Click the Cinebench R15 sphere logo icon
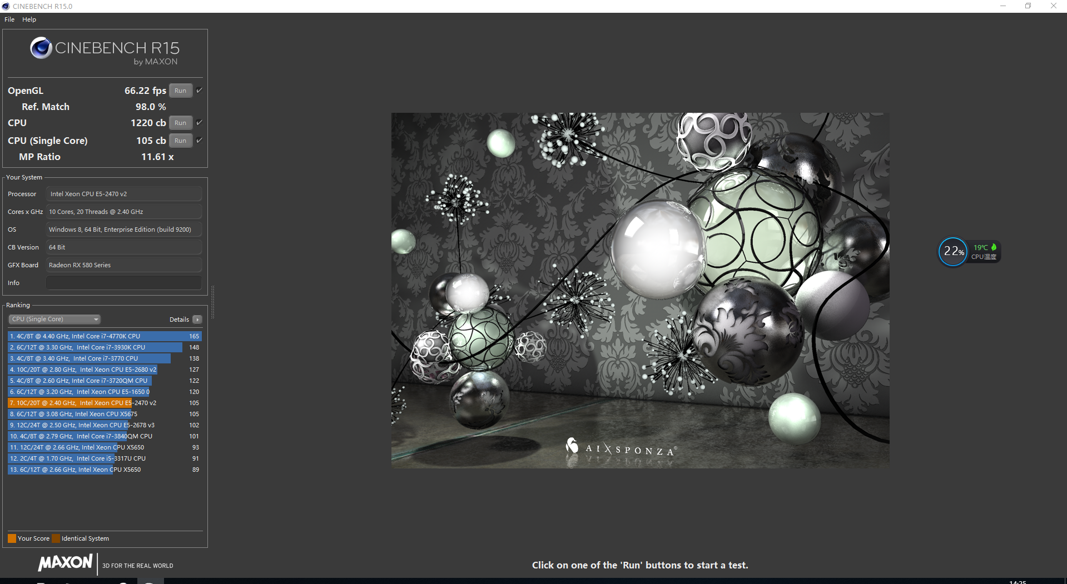Image resolution: width=1067 pixels, height=584 pixels. pyautogui.click(x=41, y=48)
